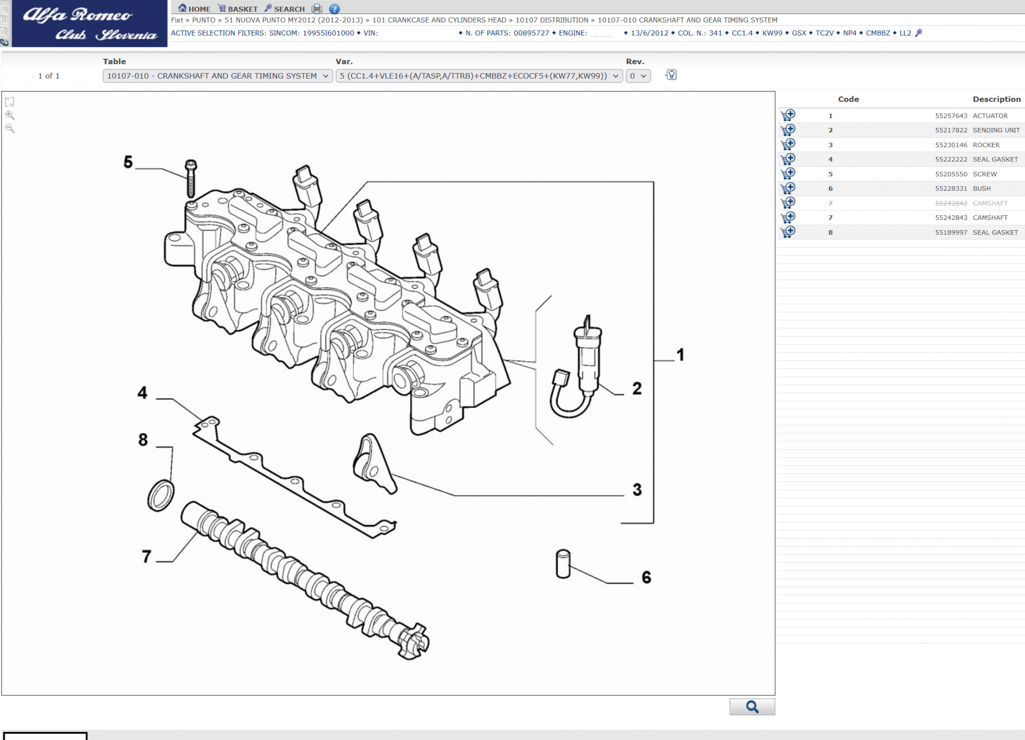
Task: Zoom in on the diagram
Action: [10, 115]
